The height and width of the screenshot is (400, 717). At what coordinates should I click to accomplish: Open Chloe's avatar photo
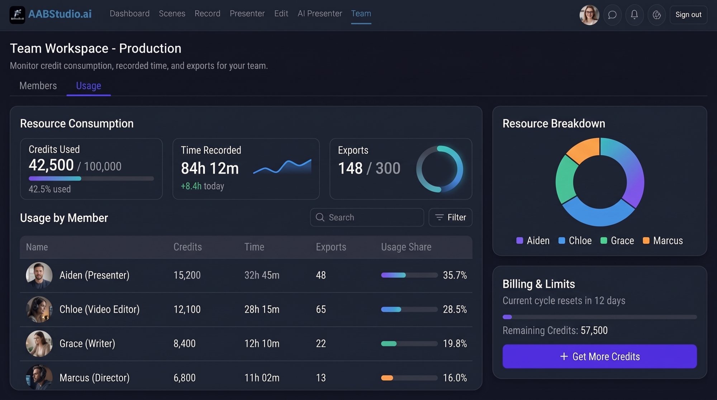39,309
